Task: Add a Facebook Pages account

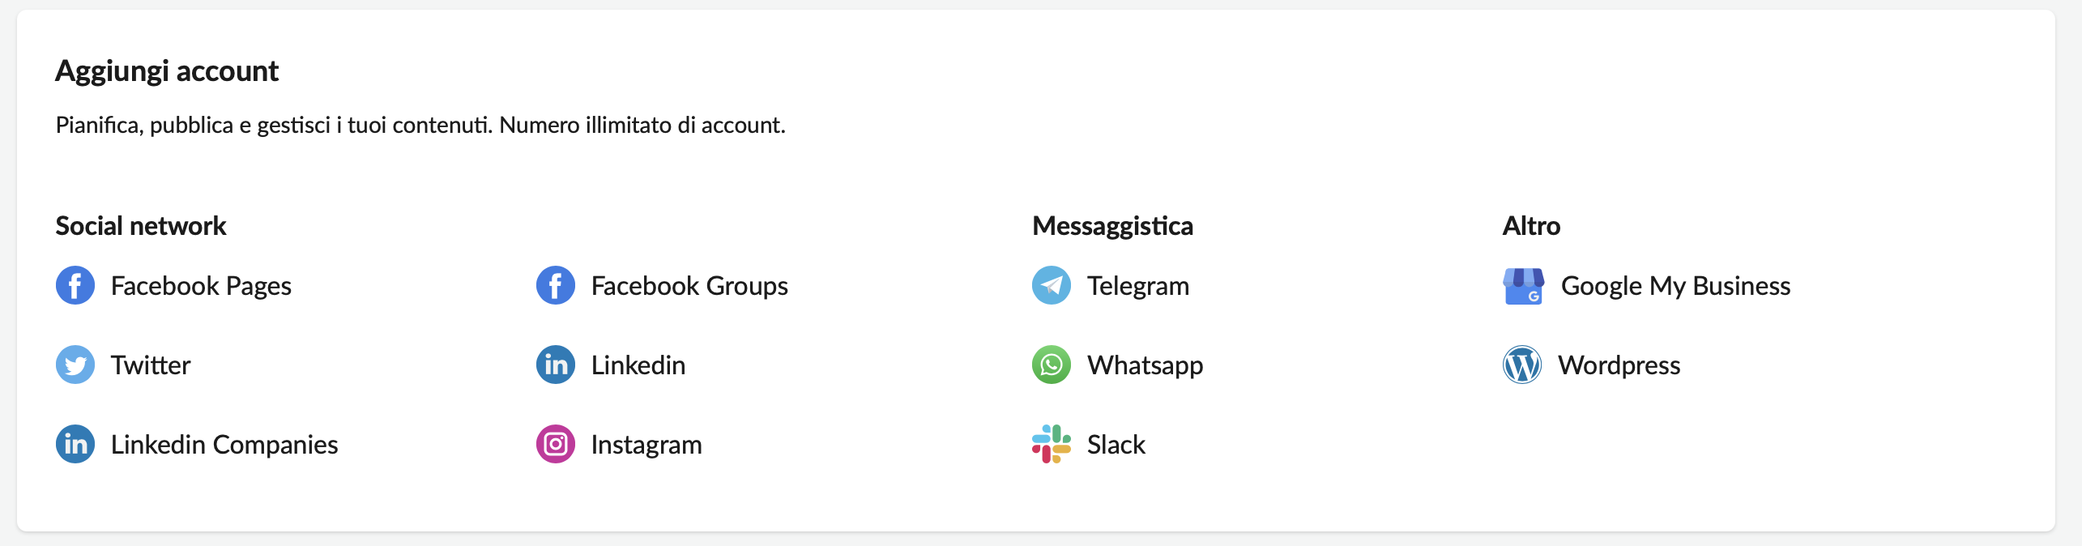Action: 201,286
